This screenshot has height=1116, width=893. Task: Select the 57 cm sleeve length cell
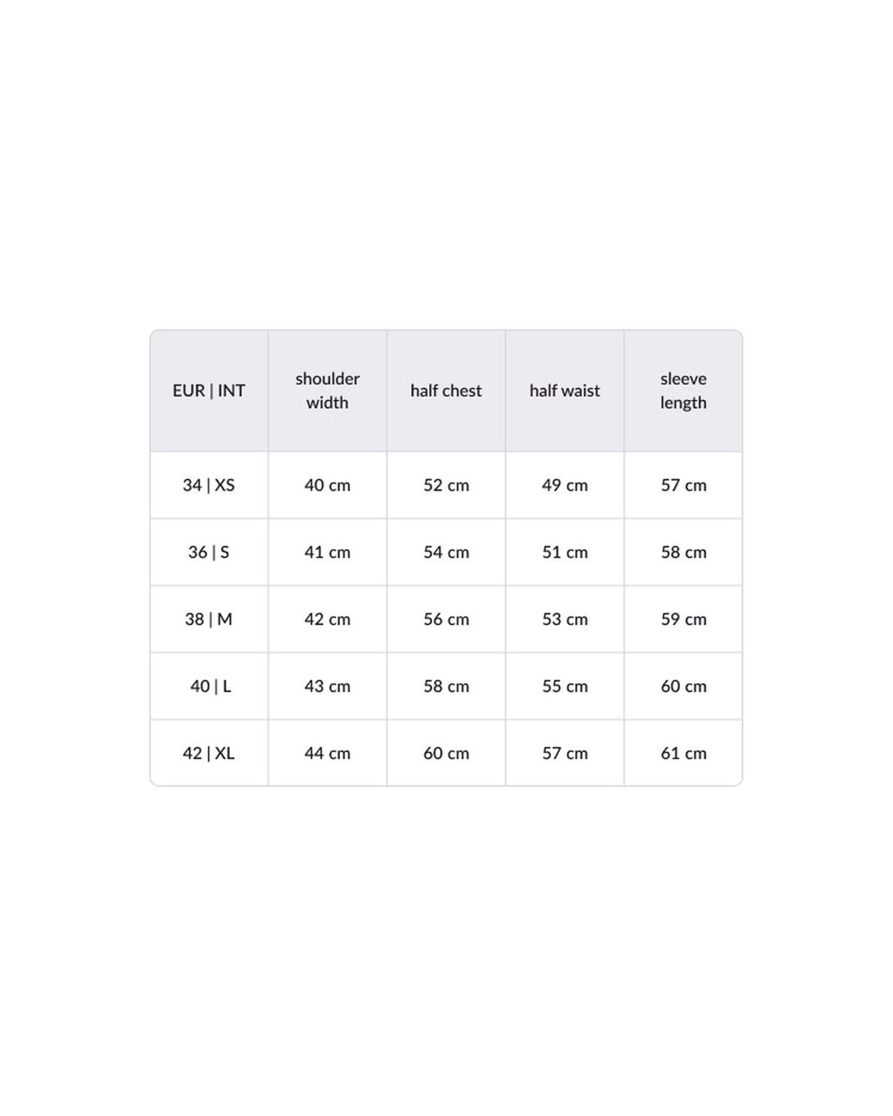pyautogui.click(x=683, y=485)
